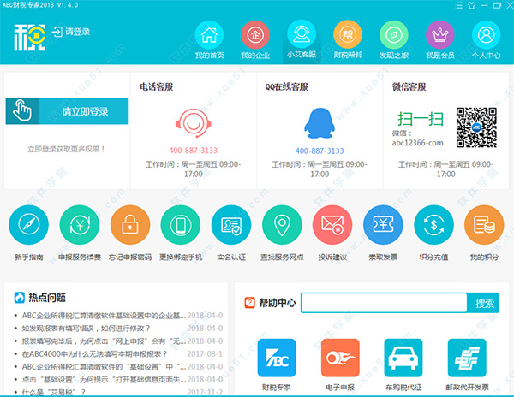Open 实名认证 ID card icon
This screenshot has width=514, height=397.
click(231, 225)
